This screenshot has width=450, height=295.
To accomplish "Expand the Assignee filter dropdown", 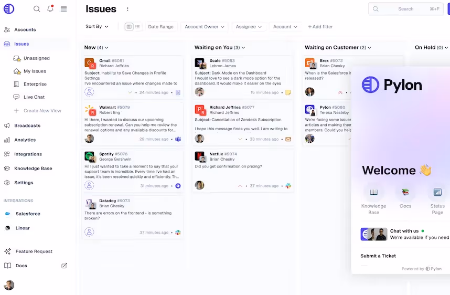I will (x=249, y=27).
